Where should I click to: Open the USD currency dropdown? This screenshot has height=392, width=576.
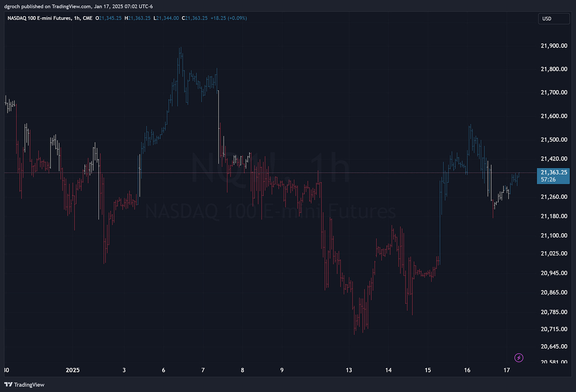553,19
